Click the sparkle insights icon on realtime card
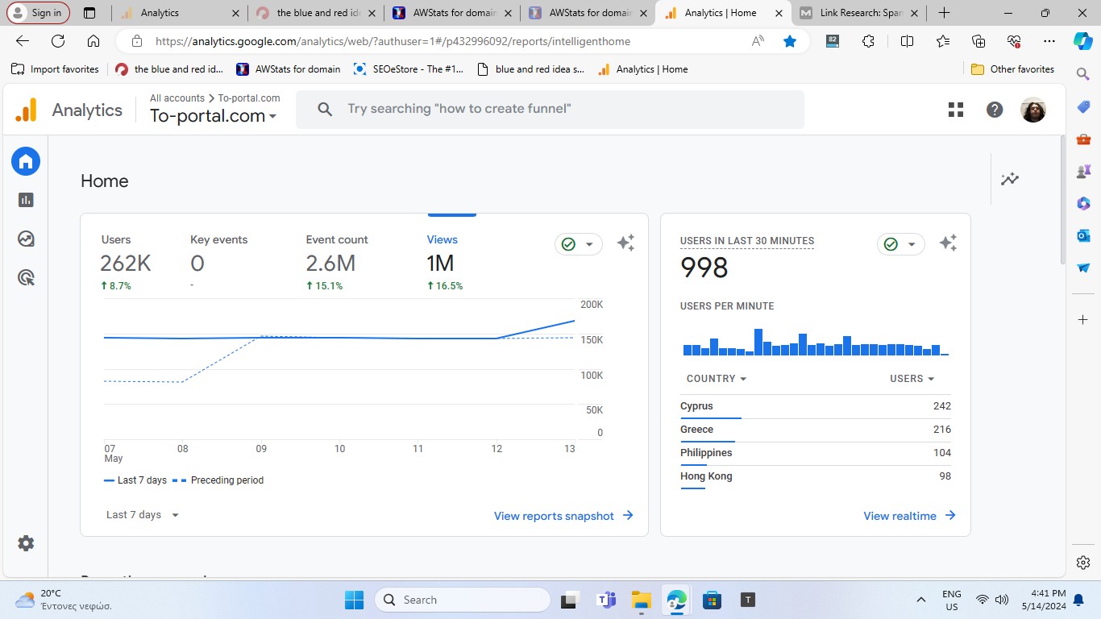This screenshot has height=619, width=1101. point(948,243)
